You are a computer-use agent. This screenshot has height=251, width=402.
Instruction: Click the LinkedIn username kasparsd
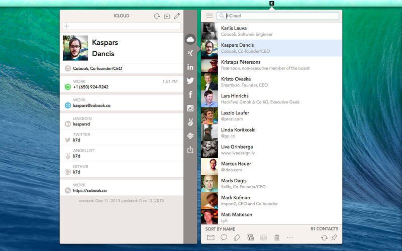pyautogui.click(x=81, y=124)
